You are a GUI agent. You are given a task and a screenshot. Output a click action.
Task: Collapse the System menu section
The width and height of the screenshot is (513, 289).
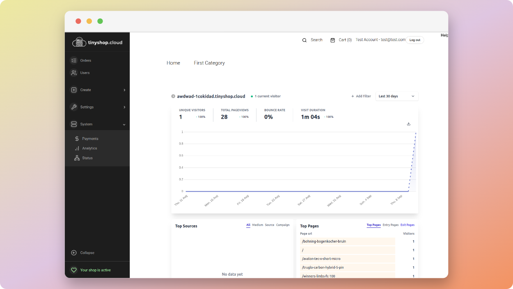124,124
